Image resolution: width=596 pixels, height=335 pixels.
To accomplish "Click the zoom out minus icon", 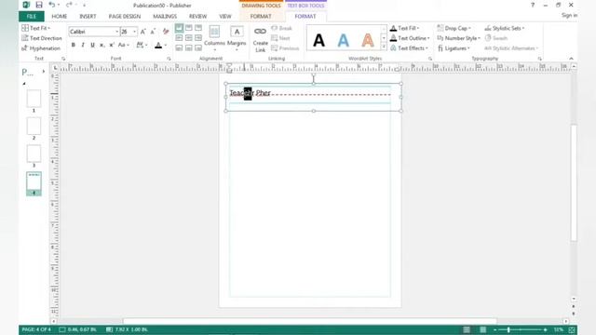I will coord(494,329).
